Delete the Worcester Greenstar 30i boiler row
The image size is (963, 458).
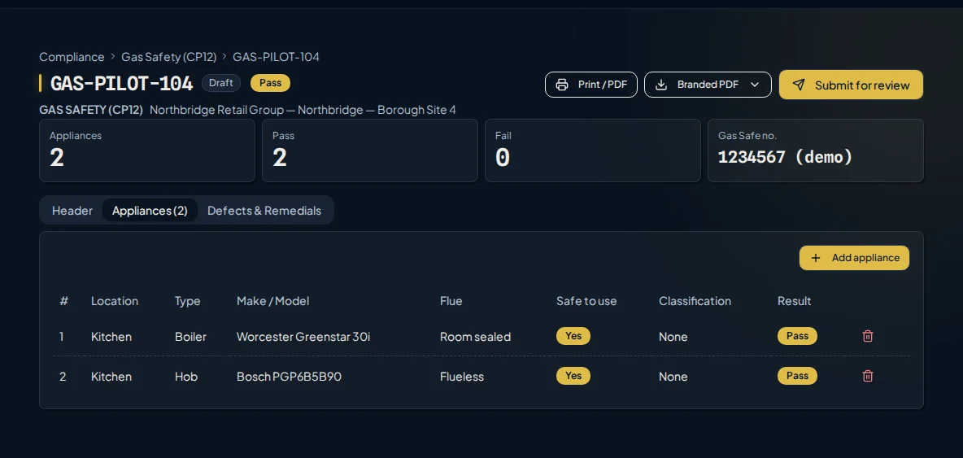867,336
